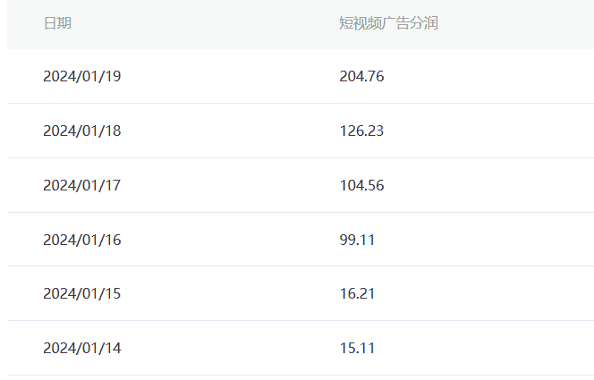Click the 126.23 revenue value

coord(361,131)
